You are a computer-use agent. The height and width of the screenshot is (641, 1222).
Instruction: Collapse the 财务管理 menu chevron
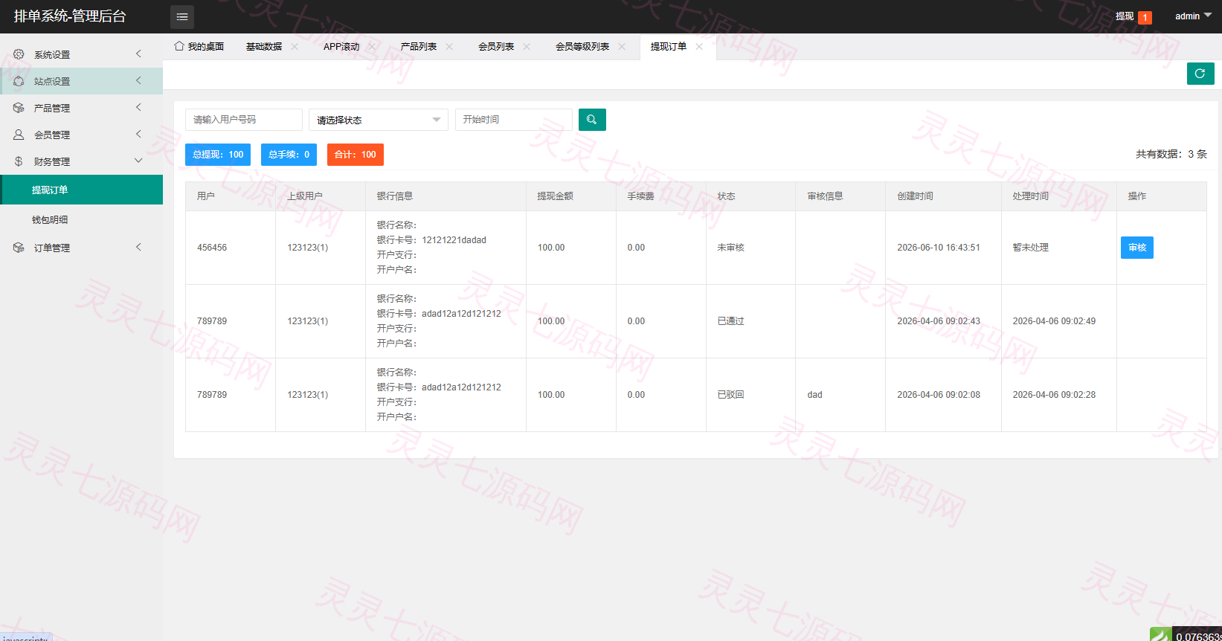138,161
